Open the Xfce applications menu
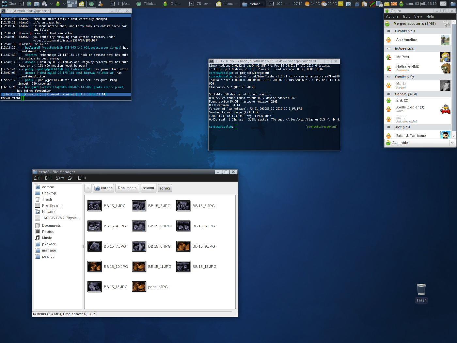457x343 pixels. (x=9, y=4)
